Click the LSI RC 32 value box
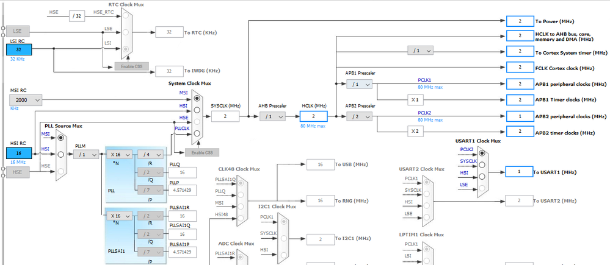This screenshot has height=265, width=610. click(x=19, y=50)
